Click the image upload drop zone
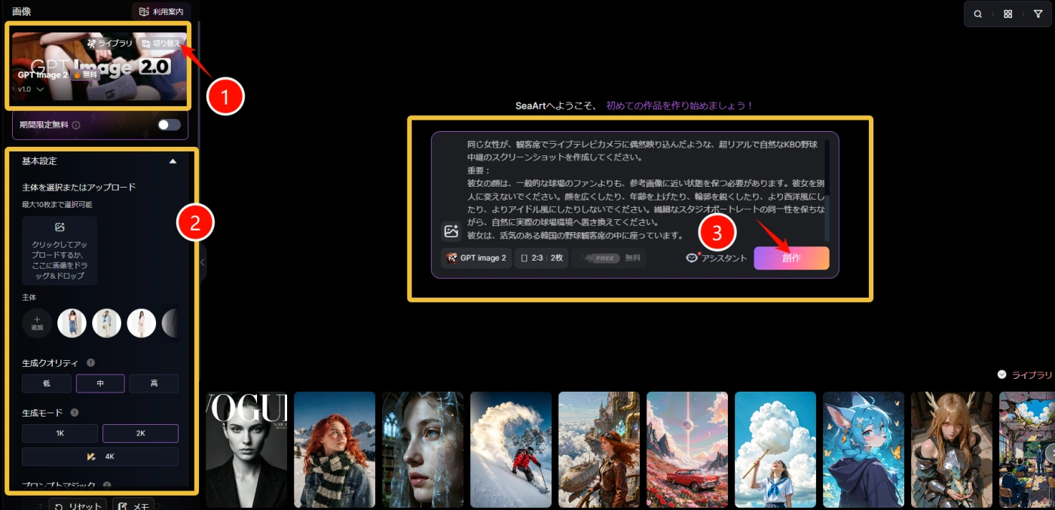Screen dimensions: 1055x510 60,250
